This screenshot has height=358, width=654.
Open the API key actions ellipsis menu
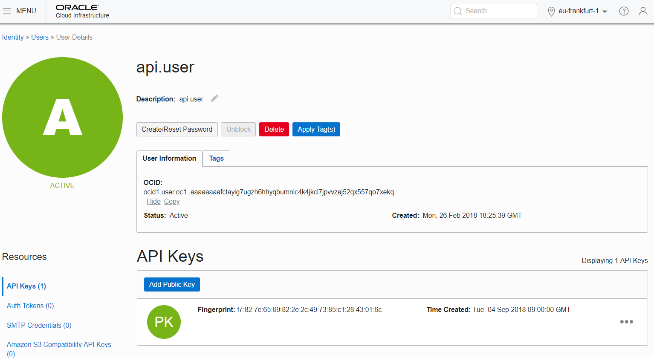click(x=626, y=322)
